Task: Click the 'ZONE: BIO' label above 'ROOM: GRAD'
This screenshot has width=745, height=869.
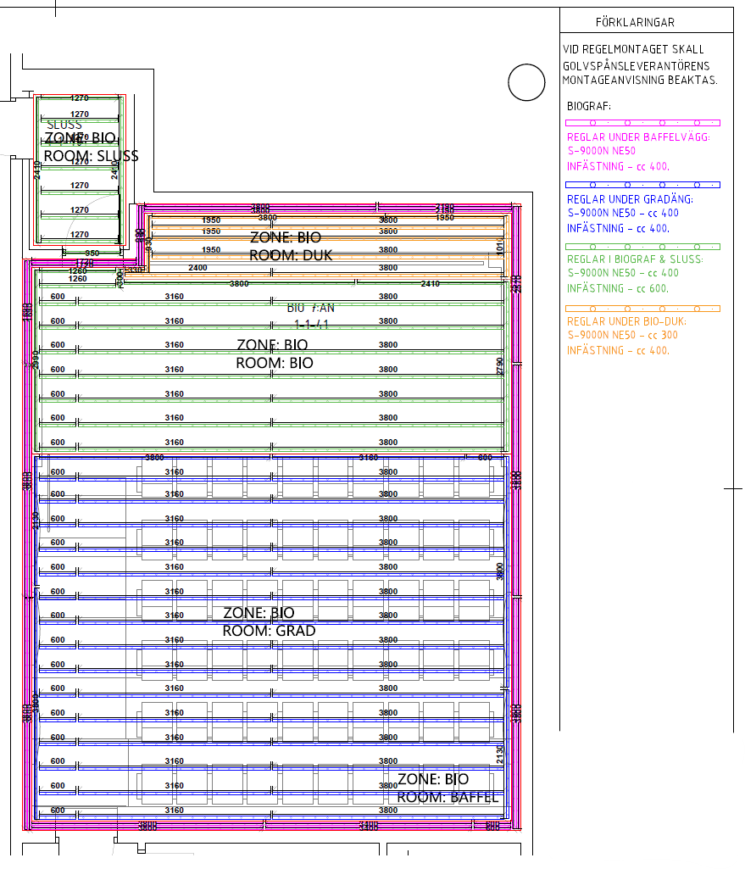Action: tap(259, 613)
